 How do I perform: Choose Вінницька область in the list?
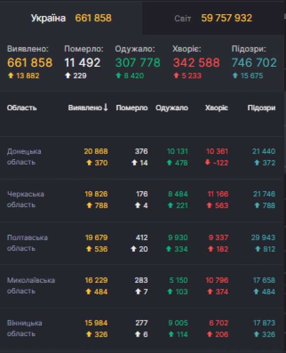[x=25, y=328]
